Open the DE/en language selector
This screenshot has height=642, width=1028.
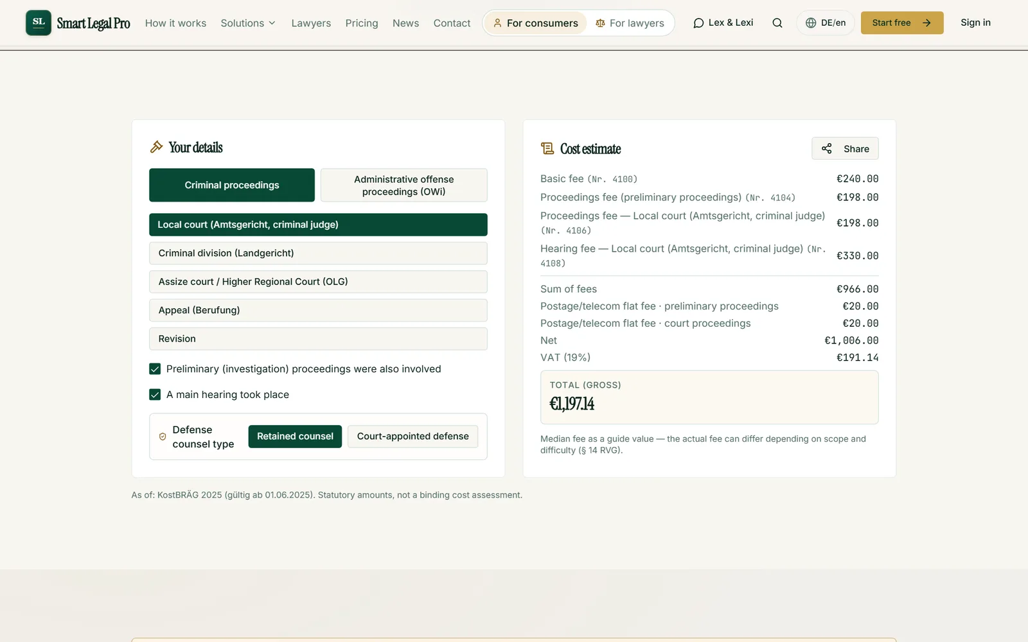tap(826, 23)
